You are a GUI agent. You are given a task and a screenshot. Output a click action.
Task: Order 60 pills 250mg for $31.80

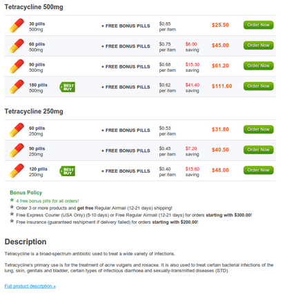pos(259,129)
